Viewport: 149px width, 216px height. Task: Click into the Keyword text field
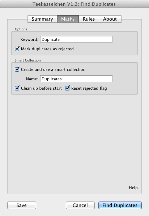coord(76,39)
